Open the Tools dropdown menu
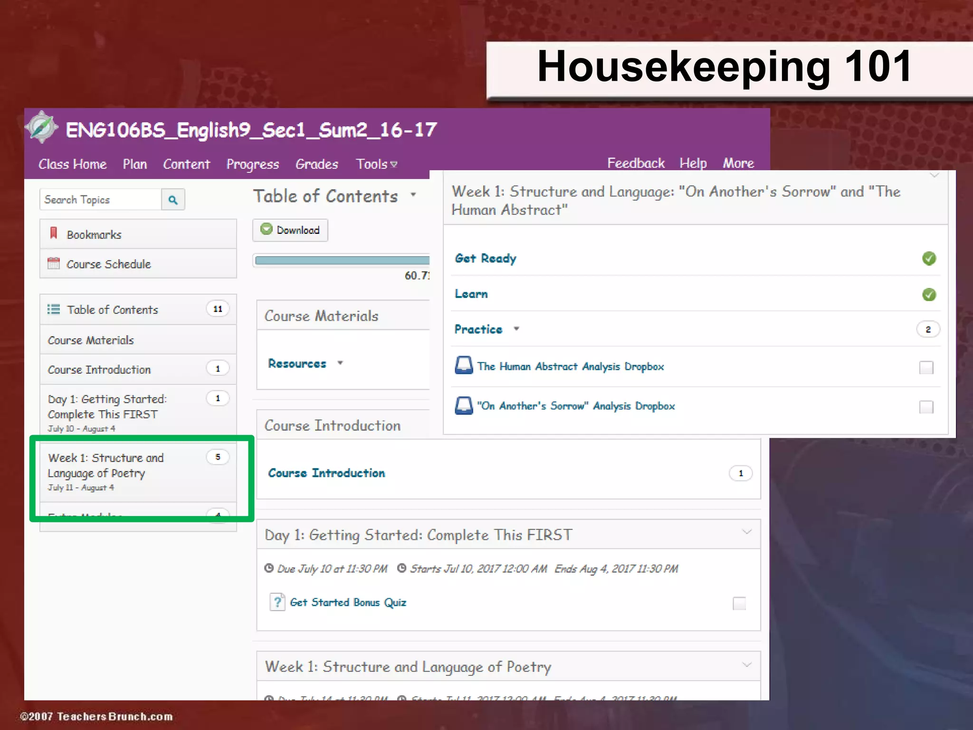Image resolution: width=973 pixels, height=730 pixels. pyautogui.click(x=376, y=164)
